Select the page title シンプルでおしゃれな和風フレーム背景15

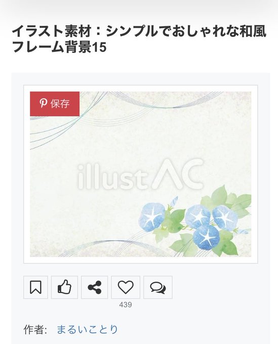(139, 38)
